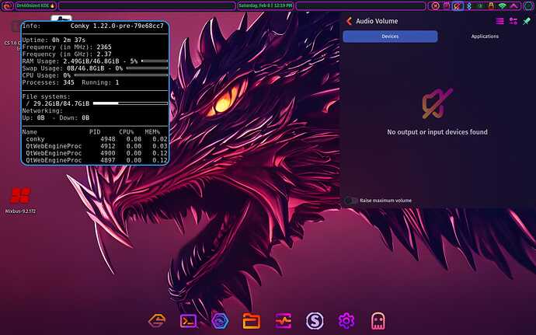536x335 pixels.
Task: Click Conky 'Up: 0B - Down: 0B' line
Action: (x=56, y=118)
